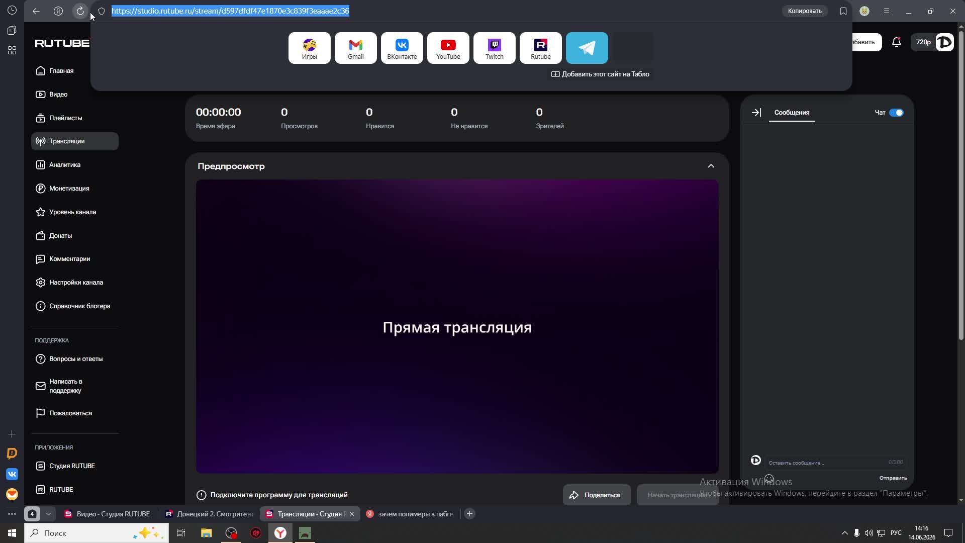Open Донаты in sidebar

(x=75, y=236)
